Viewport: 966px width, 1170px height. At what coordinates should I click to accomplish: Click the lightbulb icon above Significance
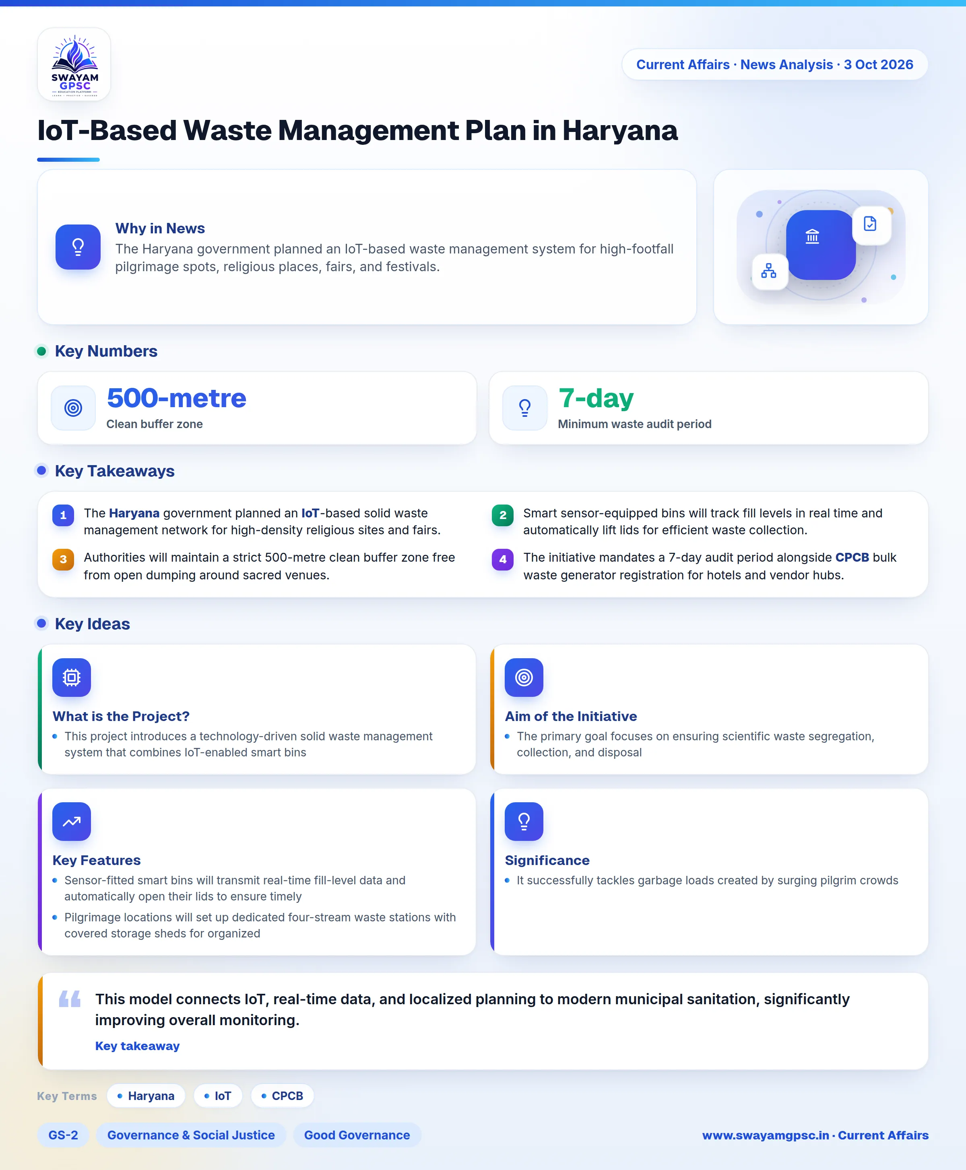(524, 821)
